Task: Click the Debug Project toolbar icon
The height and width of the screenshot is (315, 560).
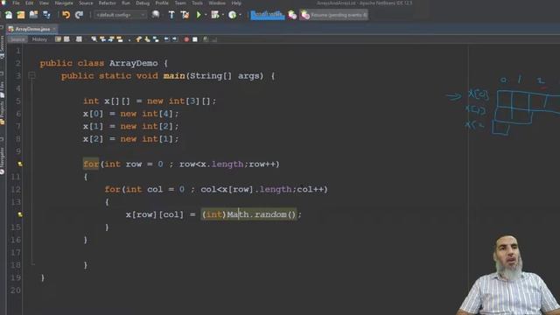Action: [x=215, y=15]
